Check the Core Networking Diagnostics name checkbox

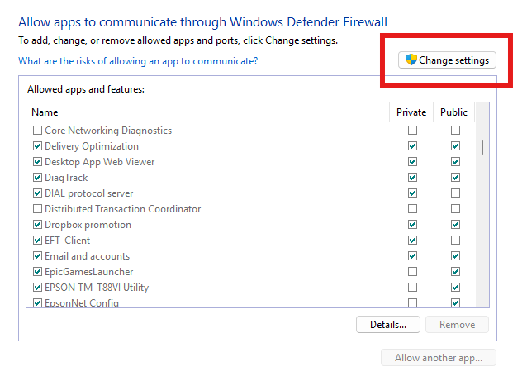tap(38, 130)
